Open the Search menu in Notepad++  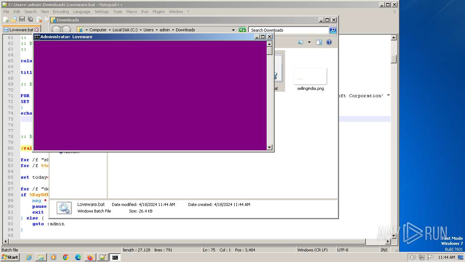(x=31, y=12)
